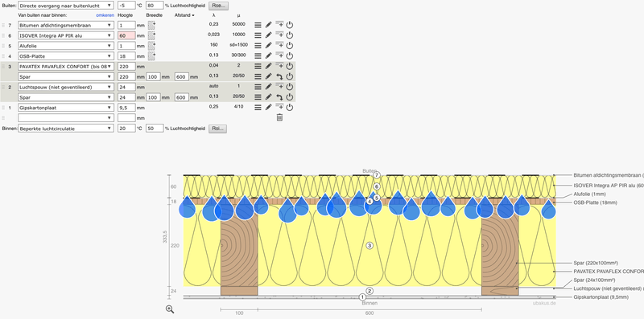Insert layer via plus icon in Gipskartonplaat row
Image resolution: width=644 pixels, height=319 pixels.
click(279, 107)
